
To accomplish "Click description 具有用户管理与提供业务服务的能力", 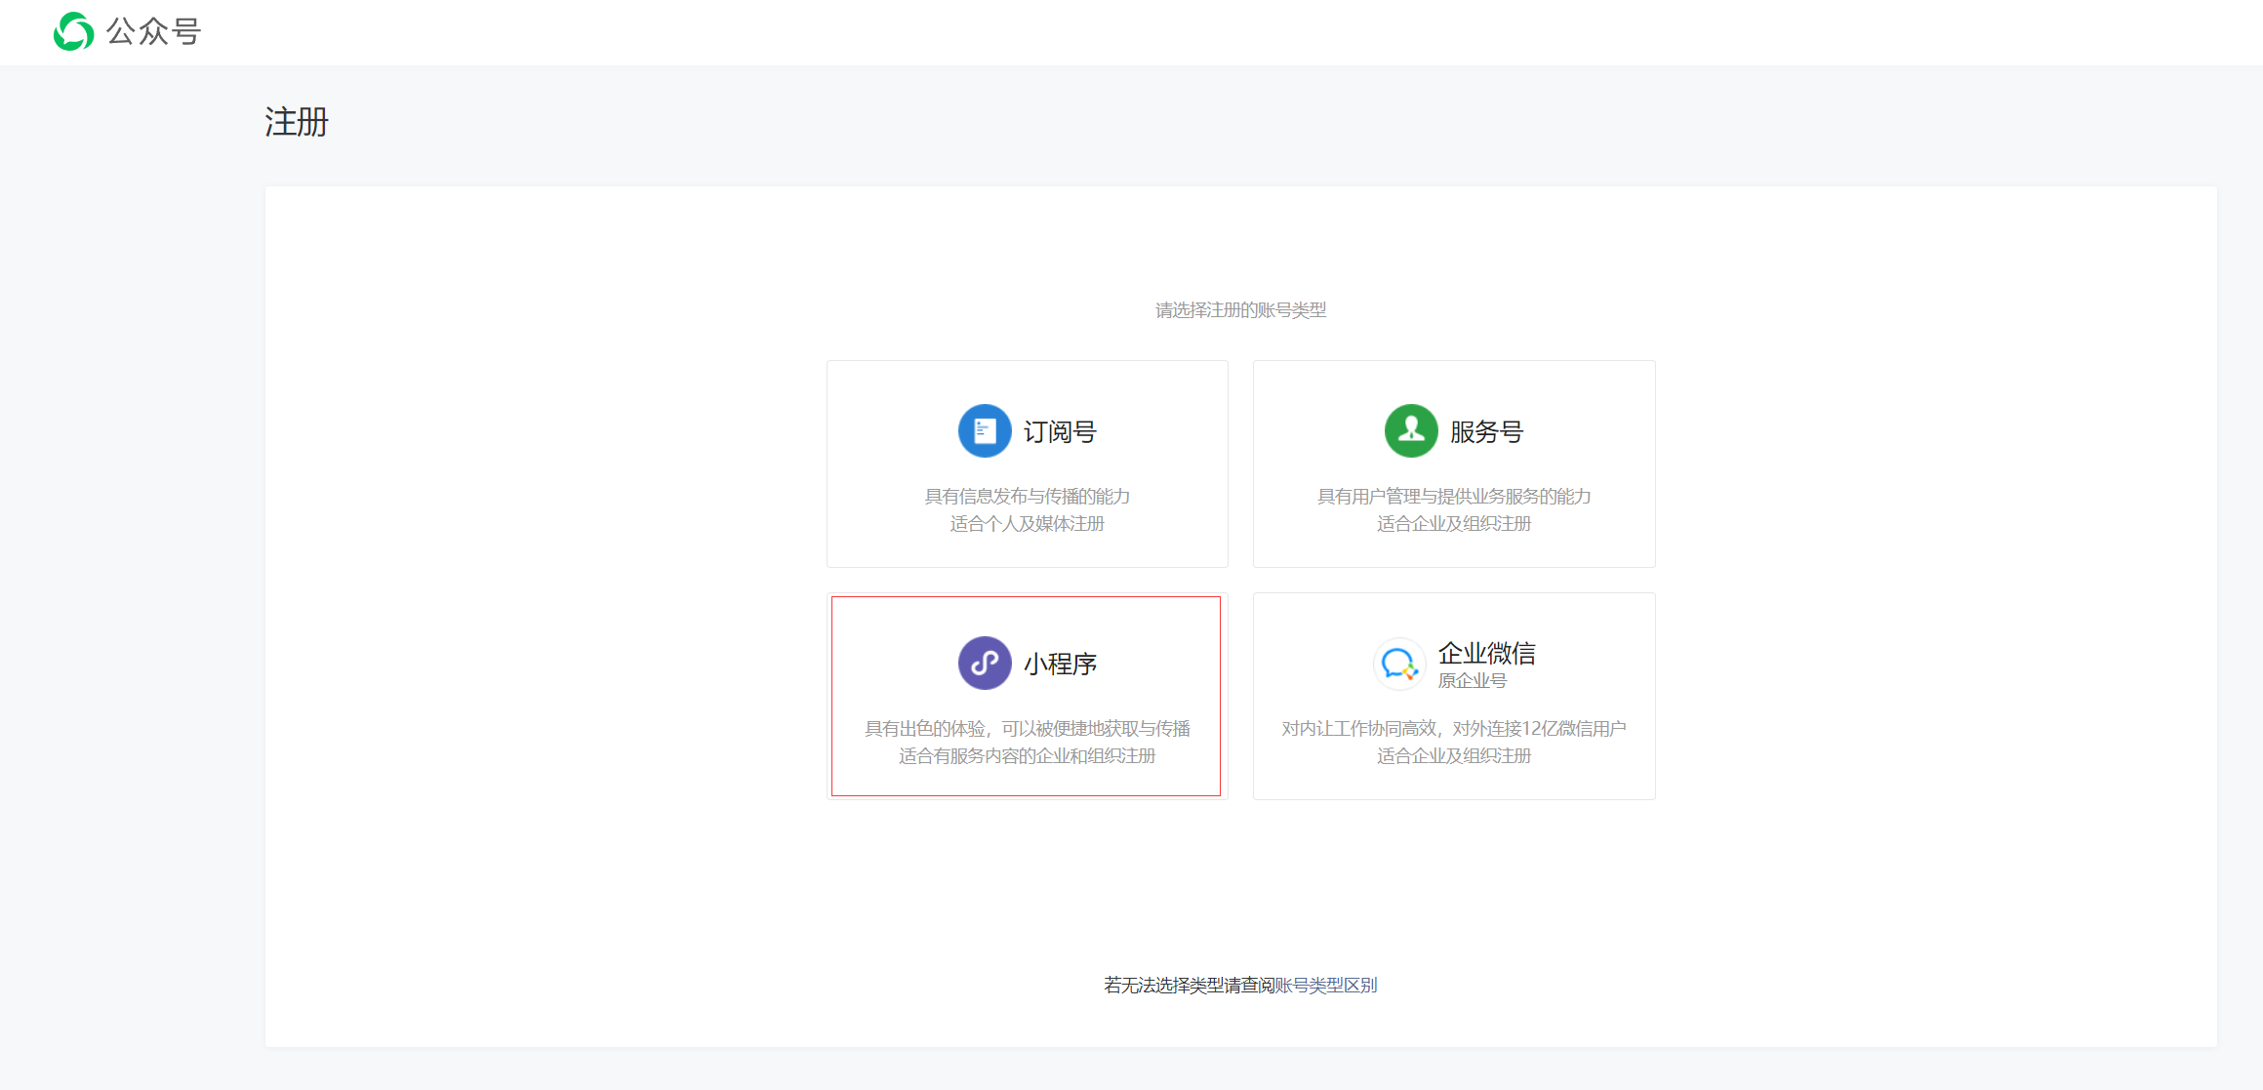I will (x=1453, y=496).
